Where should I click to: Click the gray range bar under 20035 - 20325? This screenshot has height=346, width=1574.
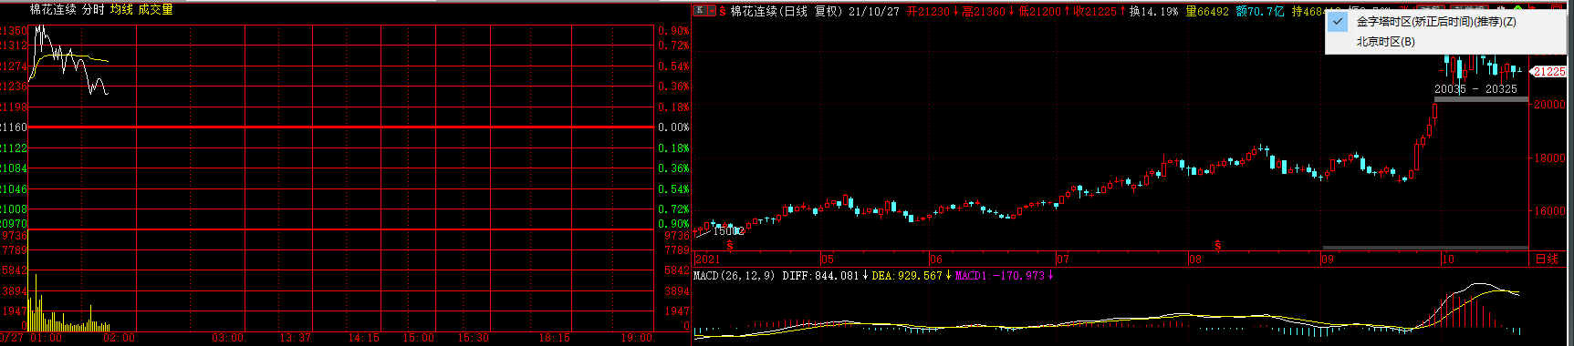click(x=1482, y=98)
